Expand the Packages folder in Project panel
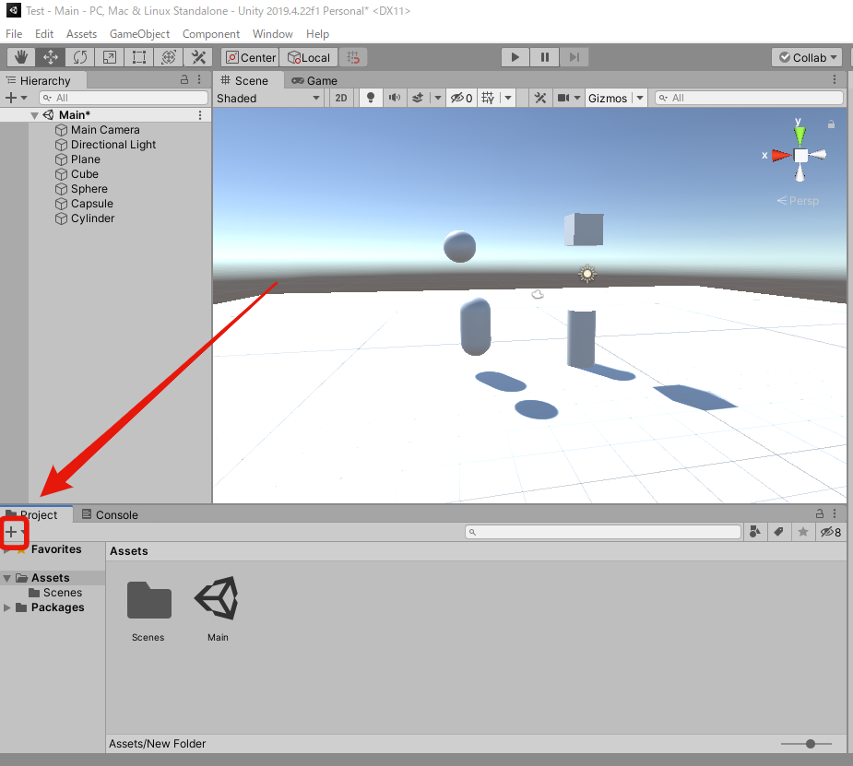This screenshot has width=853, height=766. click(7, 607)
